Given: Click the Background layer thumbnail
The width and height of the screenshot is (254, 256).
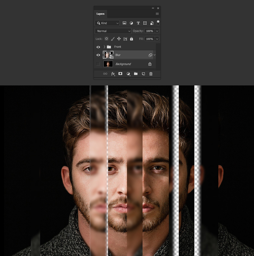Looking at the screenshot, I should (x=108, y=64).
